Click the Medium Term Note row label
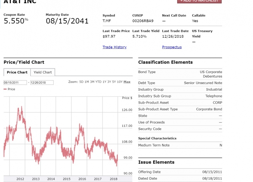Image resolution: width=253 pixels, height=182 pixels. (154, 145)
